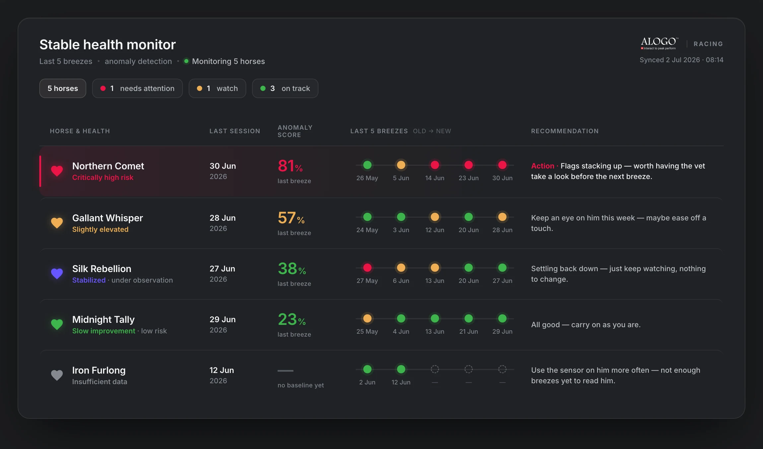Viewport: 763px width, 449px height.
Task: Click the red 'Action' recommendation label
Action: point(543,166)
